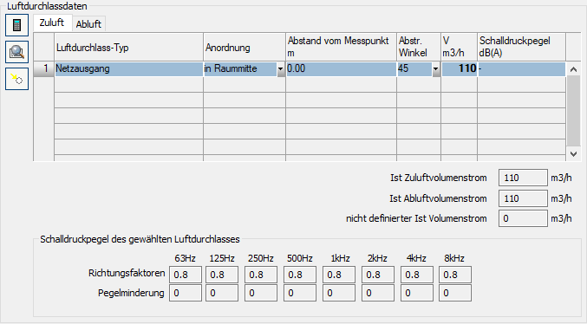Open the Anordnung dropdown showing in Raummitte
Viewport: 587px width, 324px height.
[x=280, y=69]
